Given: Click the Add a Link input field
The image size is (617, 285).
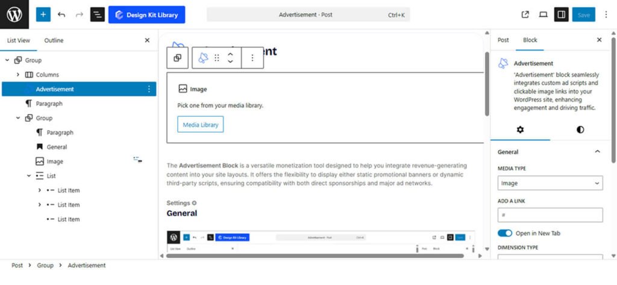Looking at the screenshot, I should pyautogui.click(x=550, y=215).
